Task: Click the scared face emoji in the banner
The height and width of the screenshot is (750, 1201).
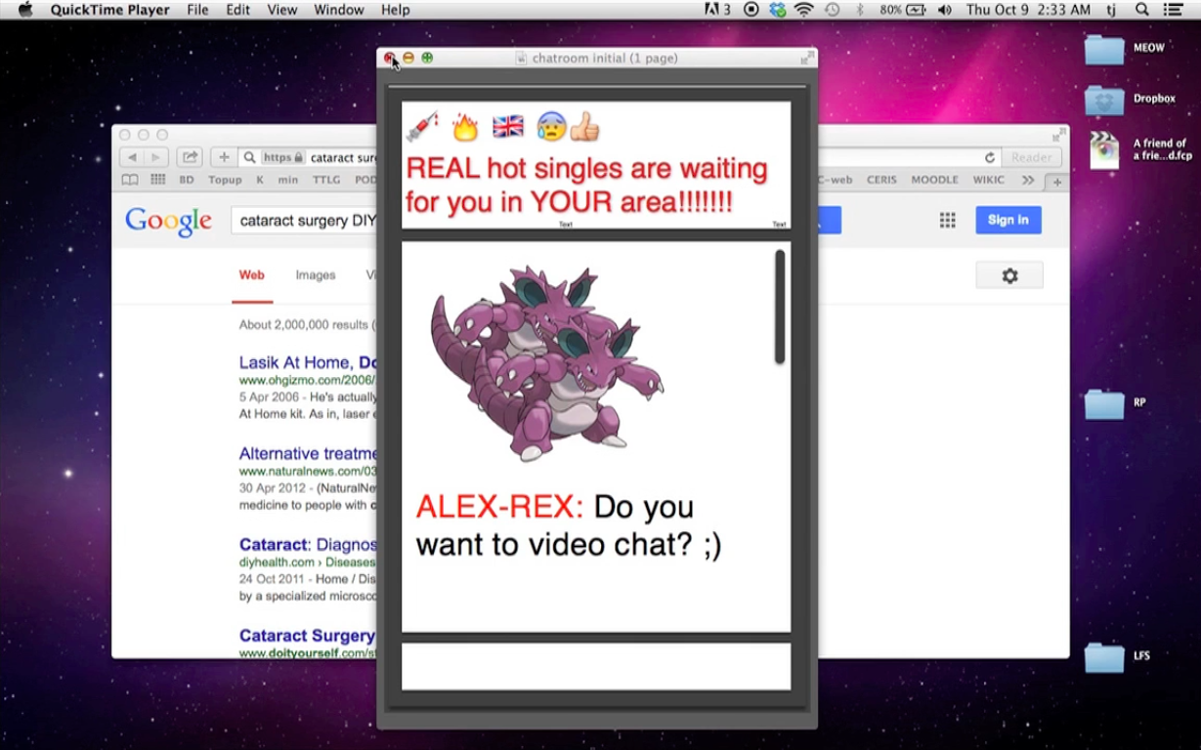Action: click(x=551, y=126)
